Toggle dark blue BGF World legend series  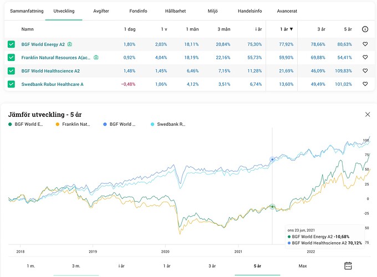[x=119, y=124]
